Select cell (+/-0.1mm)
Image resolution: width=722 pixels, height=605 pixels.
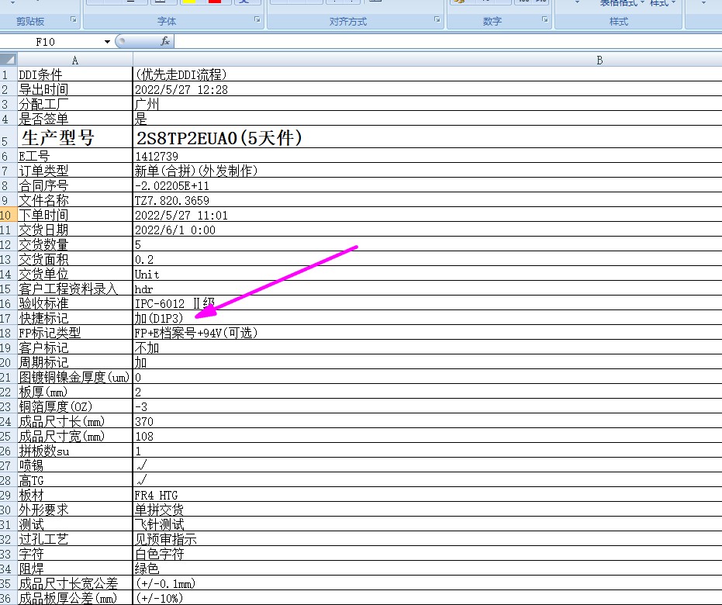pos(427,583)
